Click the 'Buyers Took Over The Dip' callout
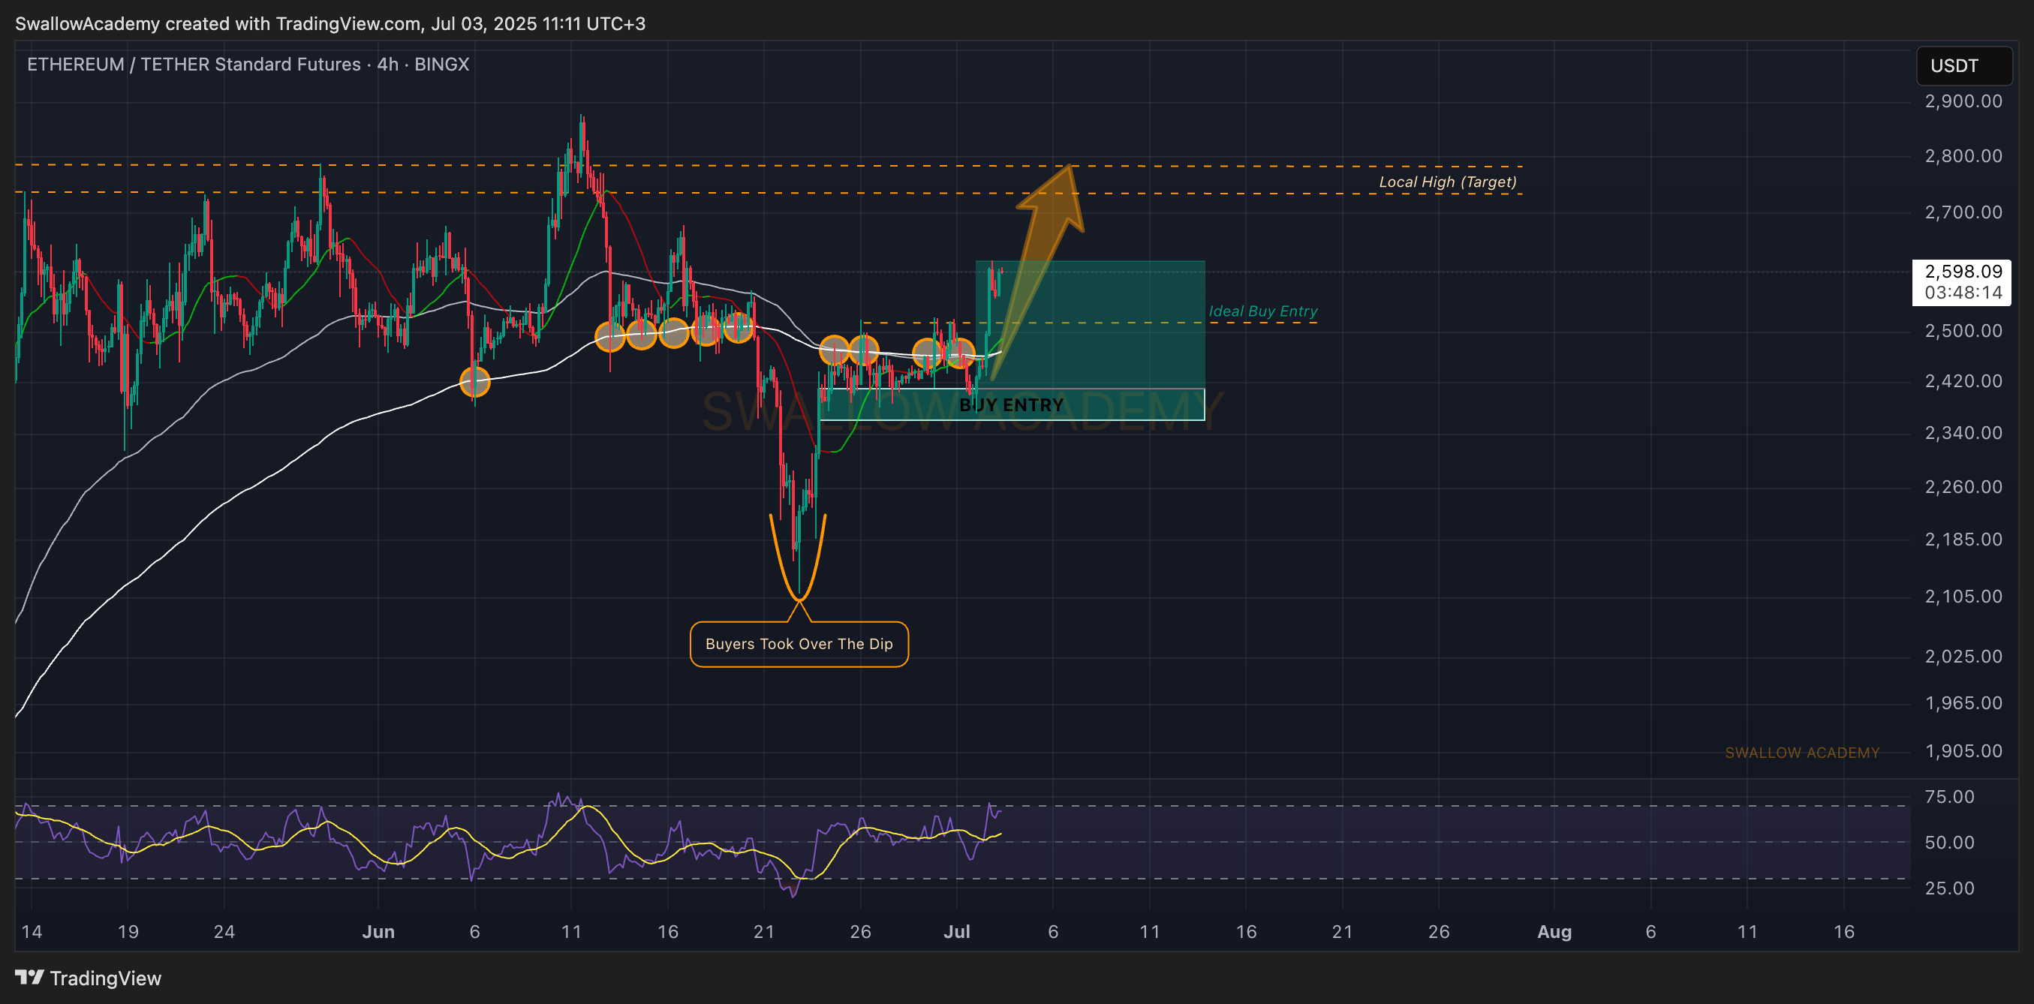The width and height of the screenshot is (2034, 1004). point(799,644)
